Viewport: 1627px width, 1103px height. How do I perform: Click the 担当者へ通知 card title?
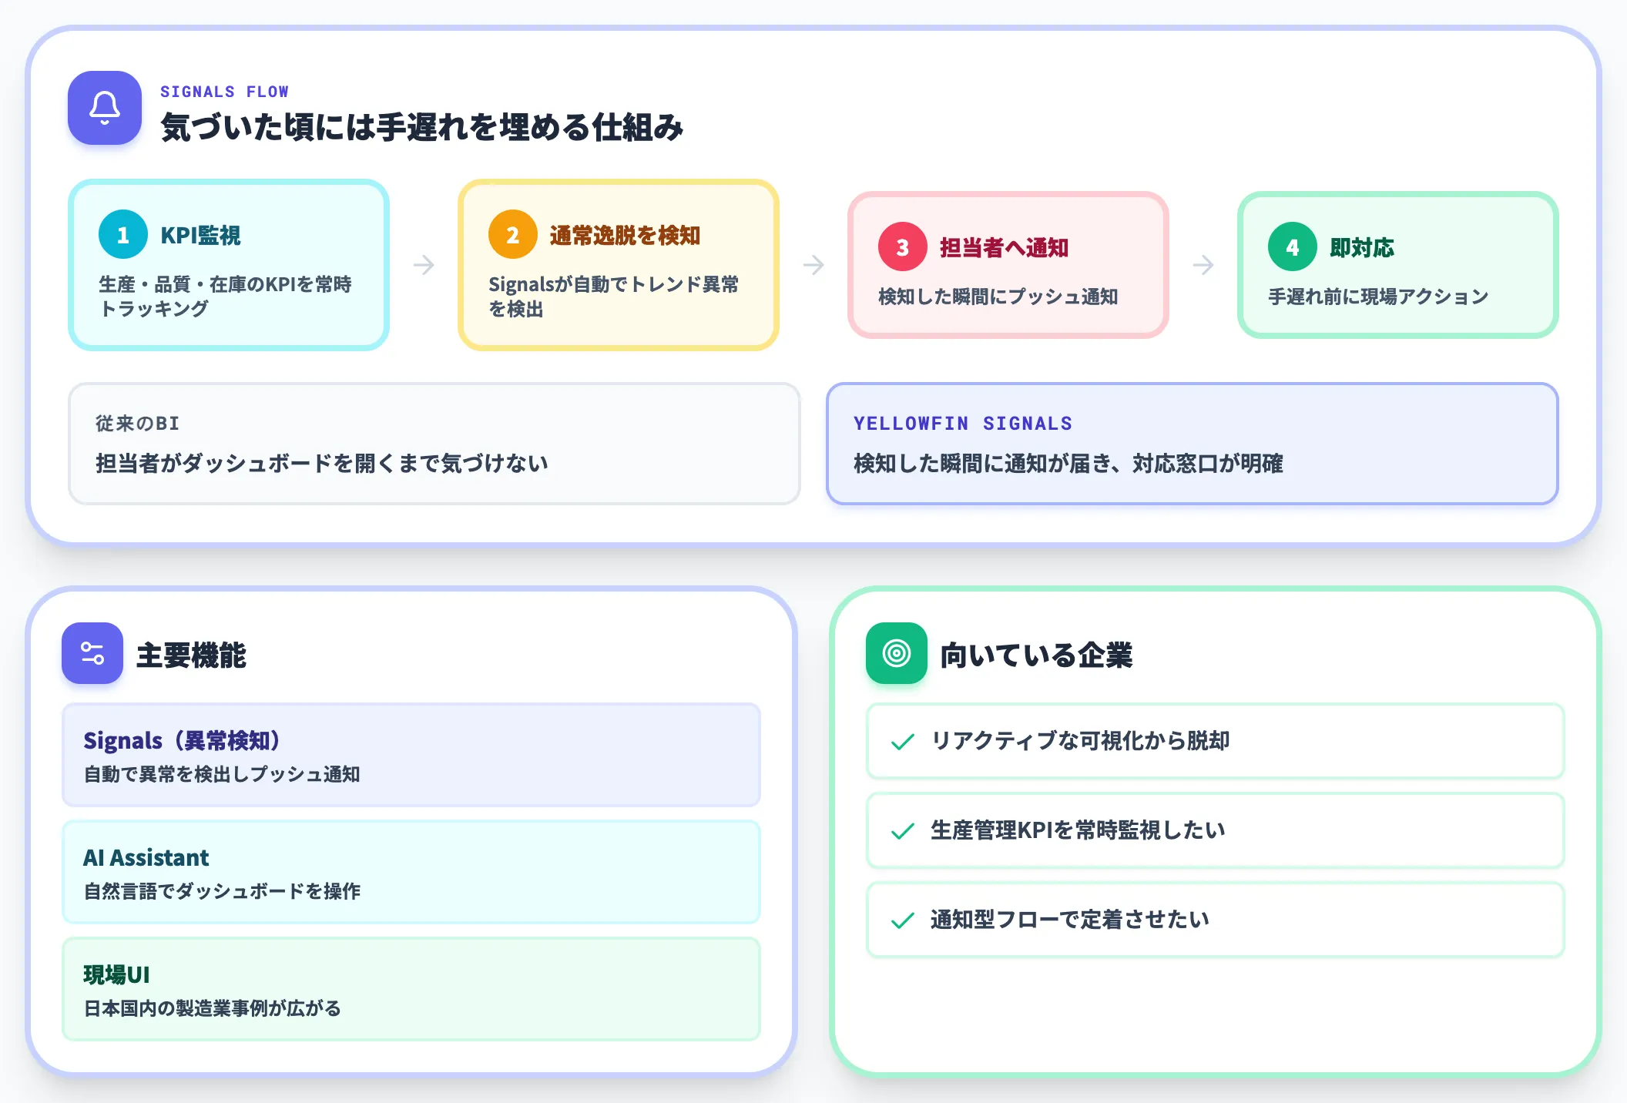coord(1004,247)
